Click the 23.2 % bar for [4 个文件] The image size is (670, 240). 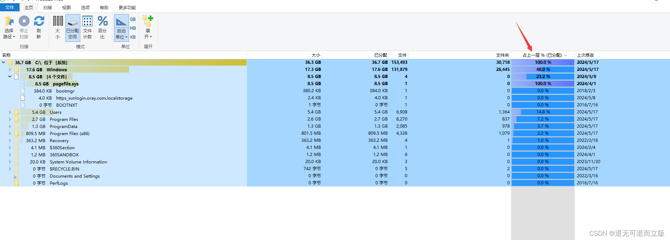coord(543,77)
